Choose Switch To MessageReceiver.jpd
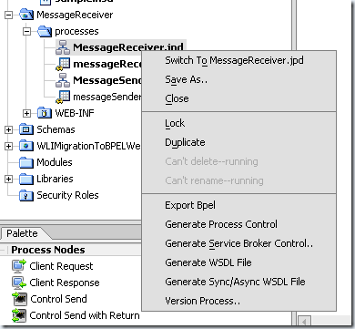This screenshot has height=329, width=355. pyautogui.click(x=239, y=60)
